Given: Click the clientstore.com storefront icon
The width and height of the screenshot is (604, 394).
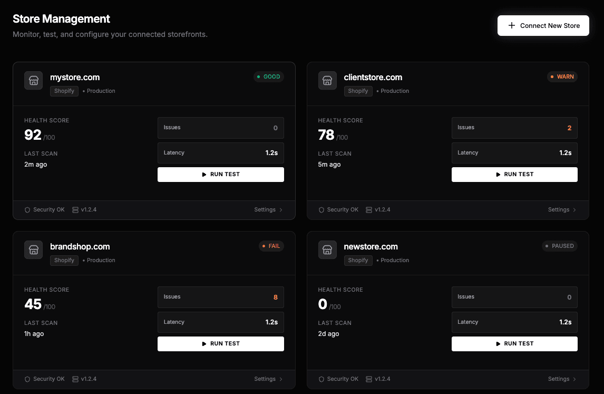Looking at the screenshot, I should [x=327, y=81].
